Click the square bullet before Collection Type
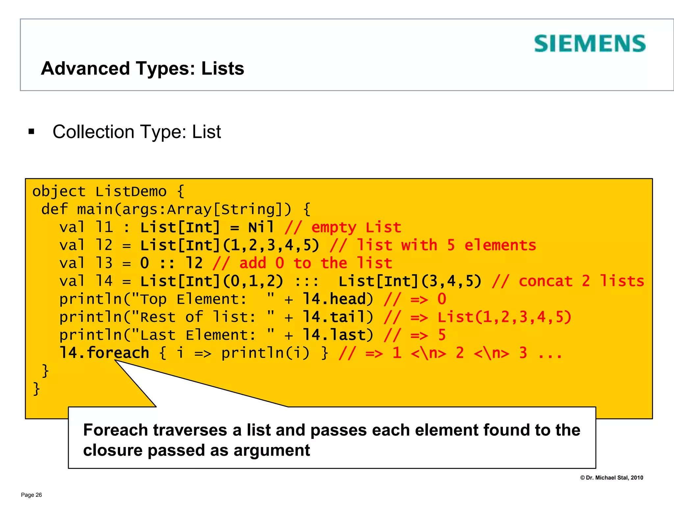 [x=31, y=132]
